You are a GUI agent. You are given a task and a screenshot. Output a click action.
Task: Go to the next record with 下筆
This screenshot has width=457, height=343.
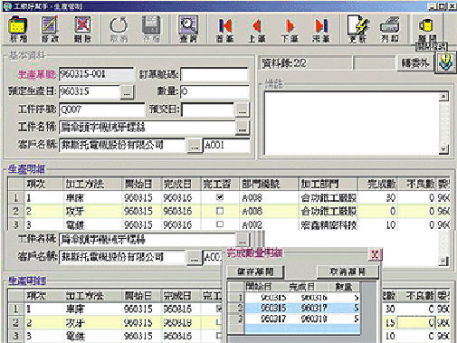(x=290, y=30)
